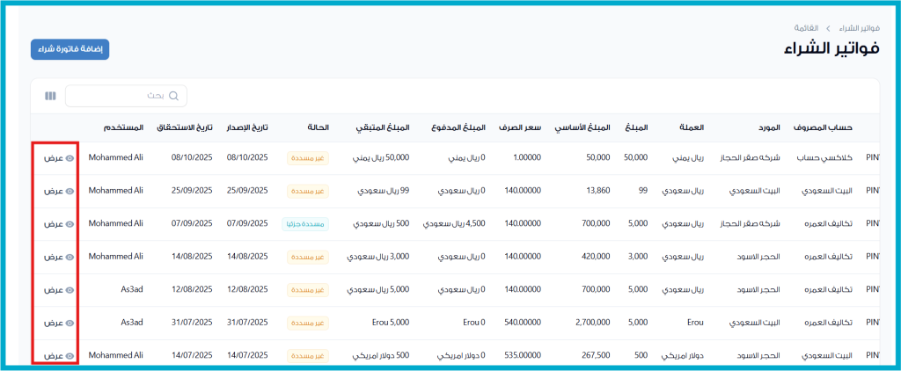This screenshot has height=371, width=901.
Task: Click the إضافة فاتورة شراء button
Action: [70, 50]
